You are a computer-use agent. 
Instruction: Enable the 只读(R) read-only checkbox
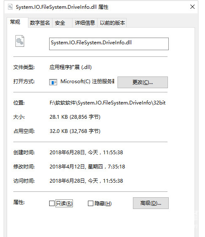52,203
